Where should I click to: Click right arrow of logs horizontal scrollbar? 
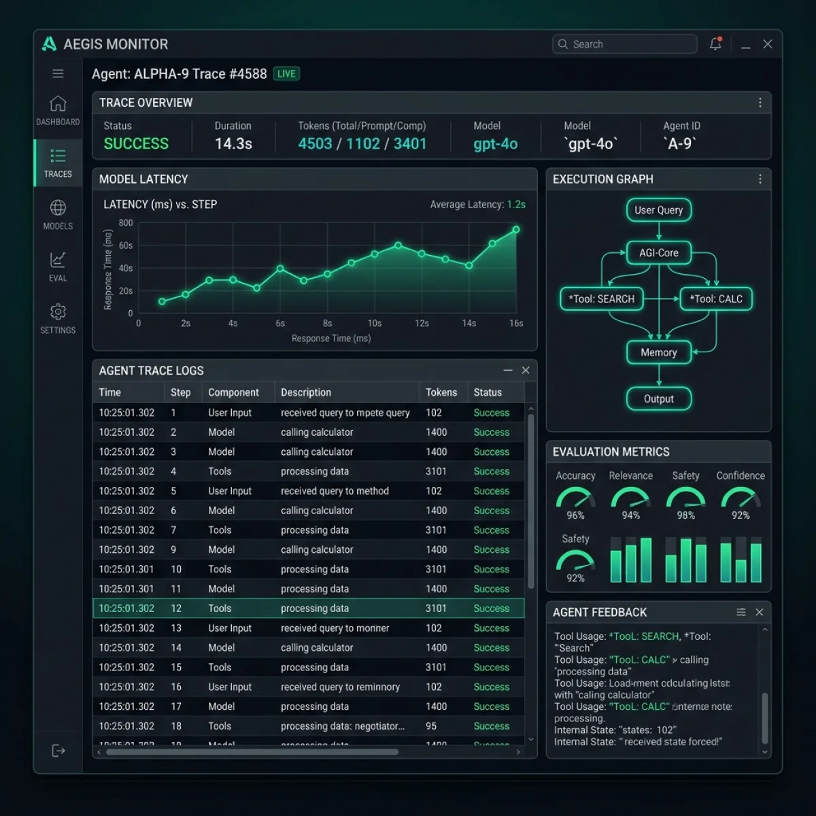[518, 752]
